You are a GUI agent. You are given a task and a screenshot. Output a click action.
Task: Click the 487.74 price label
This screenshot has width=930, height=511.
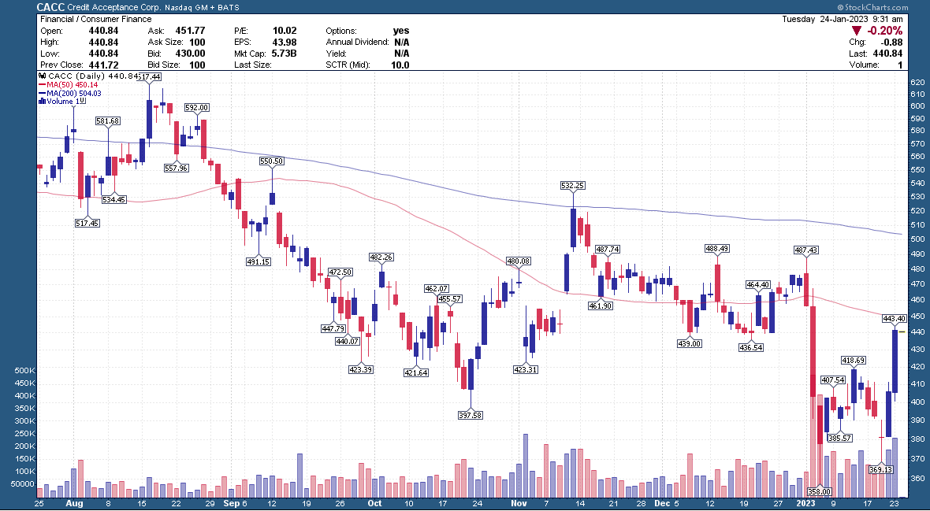pyautogui.click(x=608, y=249)
